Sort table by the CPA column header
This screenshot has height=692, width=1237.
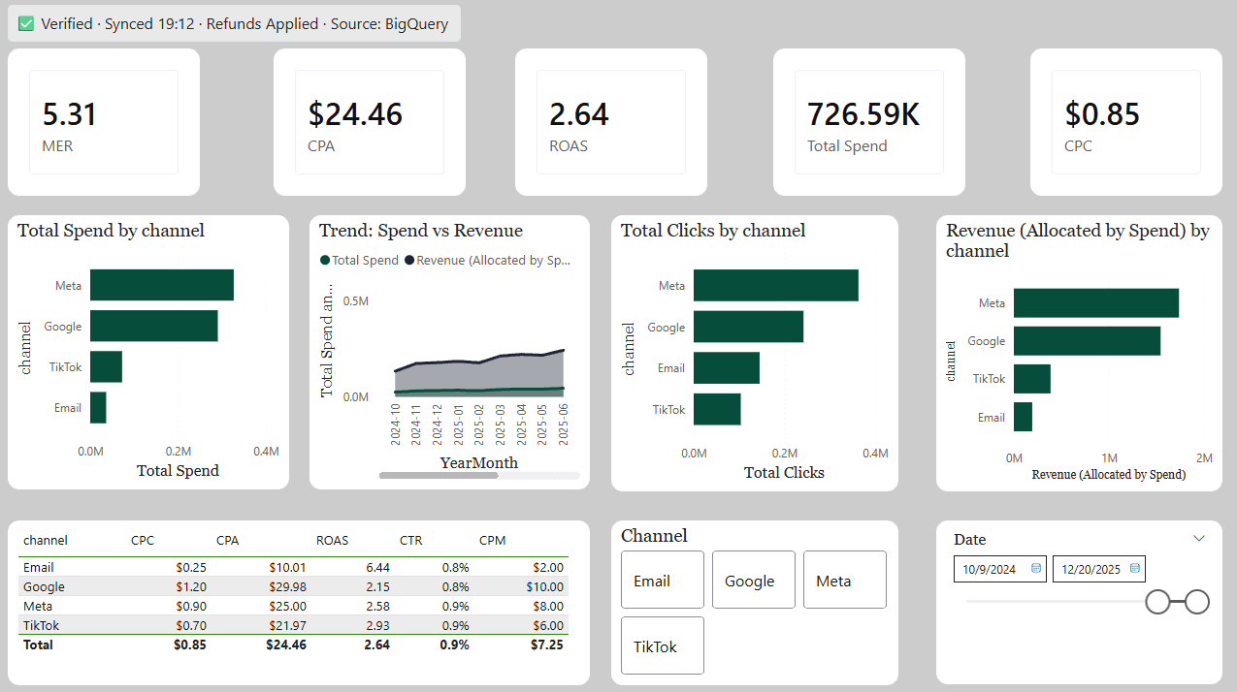click(228, 541)
